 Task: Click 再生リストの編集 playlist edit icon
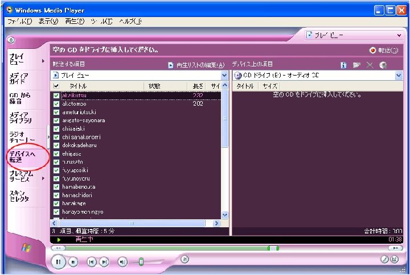pyautogui.click(x=170, y=65)
